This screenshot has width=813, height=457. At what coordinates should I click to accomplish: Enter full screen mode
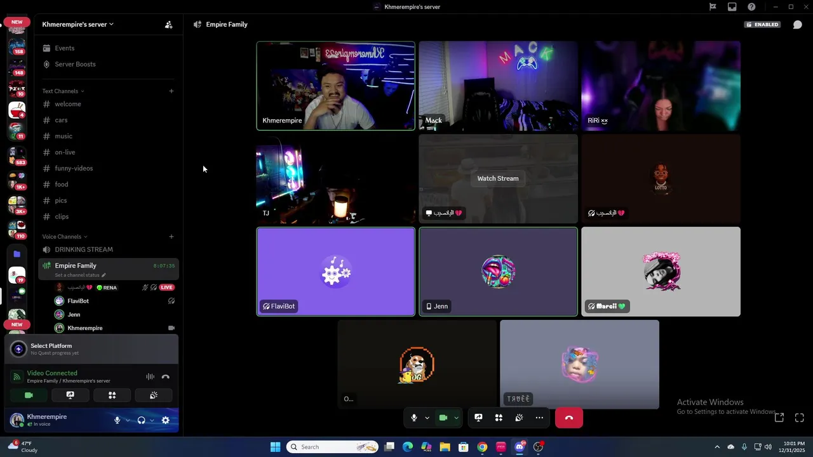pyautogui.click(x=800, y=418)
